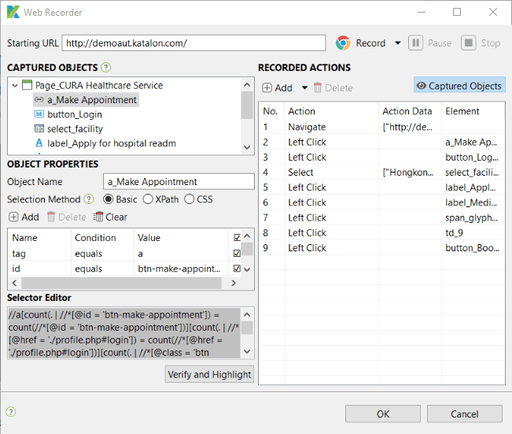Click the Starting URL input field
This screenshot has width=512, height=434.
pos(193,43)
